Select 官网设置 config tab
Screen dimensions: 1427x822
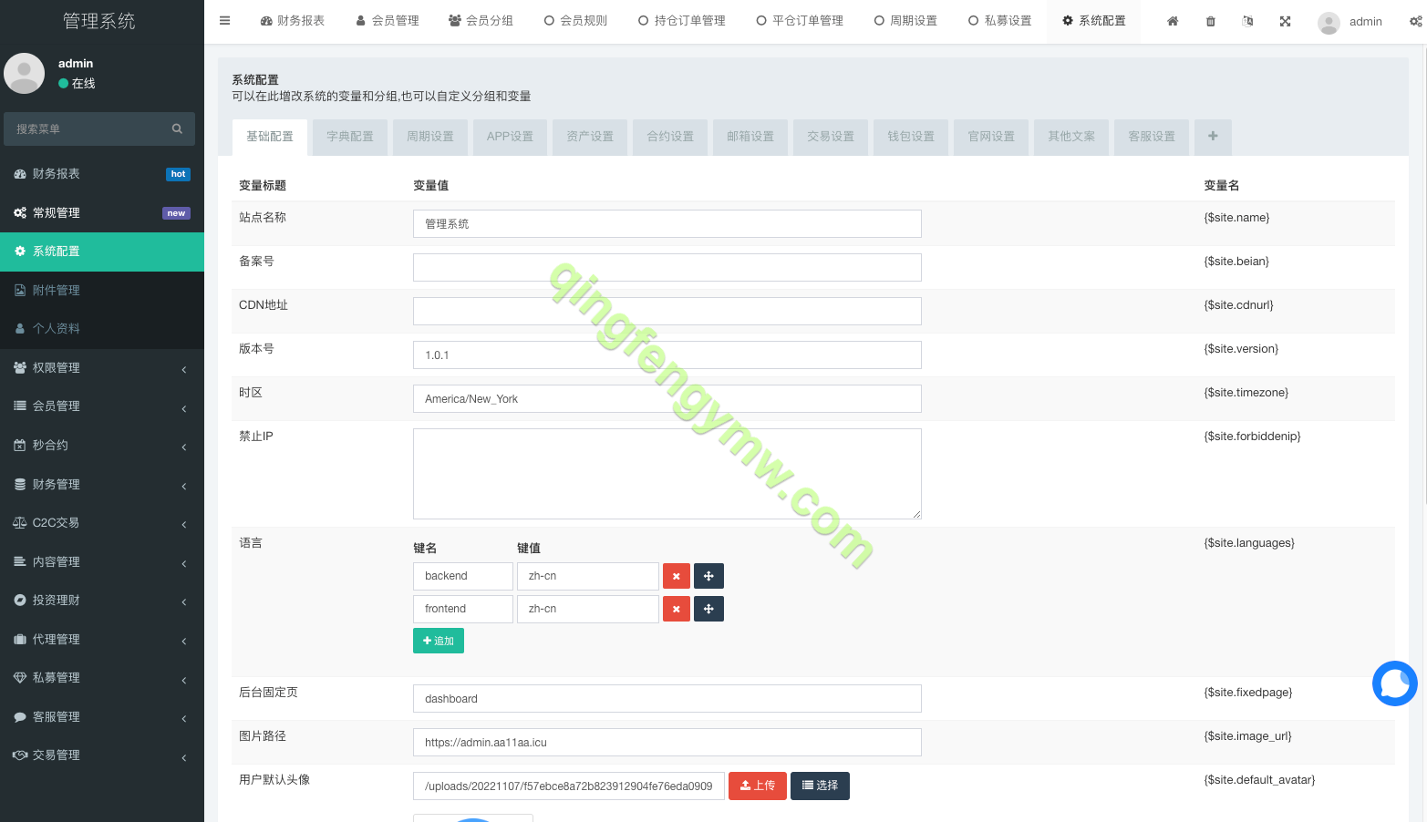coord(991,137)
